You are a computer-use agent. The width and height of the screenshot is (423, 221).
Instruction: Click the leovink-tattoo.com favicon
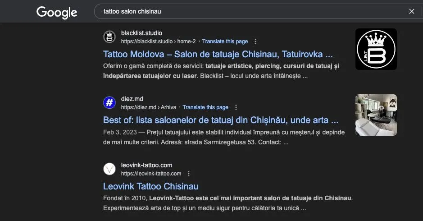(x=109, y=169)
